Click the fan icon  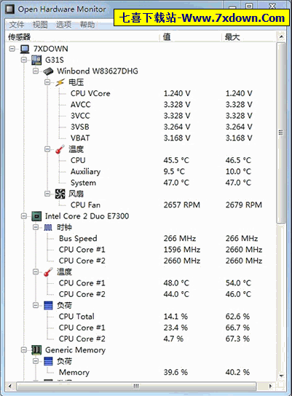(60, 194)
